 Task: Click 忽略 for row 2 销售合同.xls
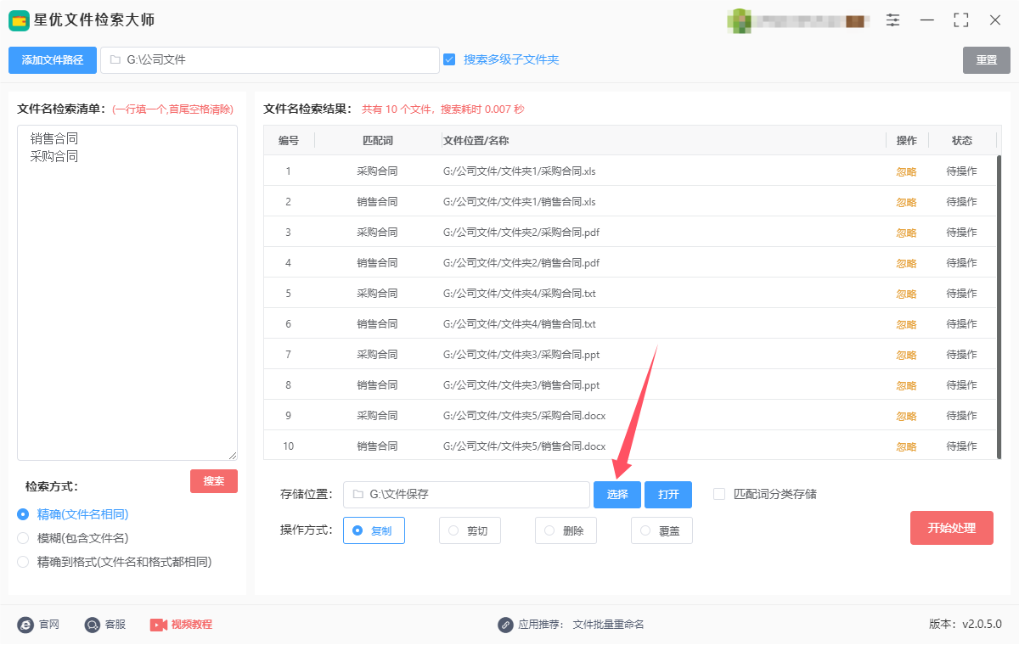pos(906,202)
